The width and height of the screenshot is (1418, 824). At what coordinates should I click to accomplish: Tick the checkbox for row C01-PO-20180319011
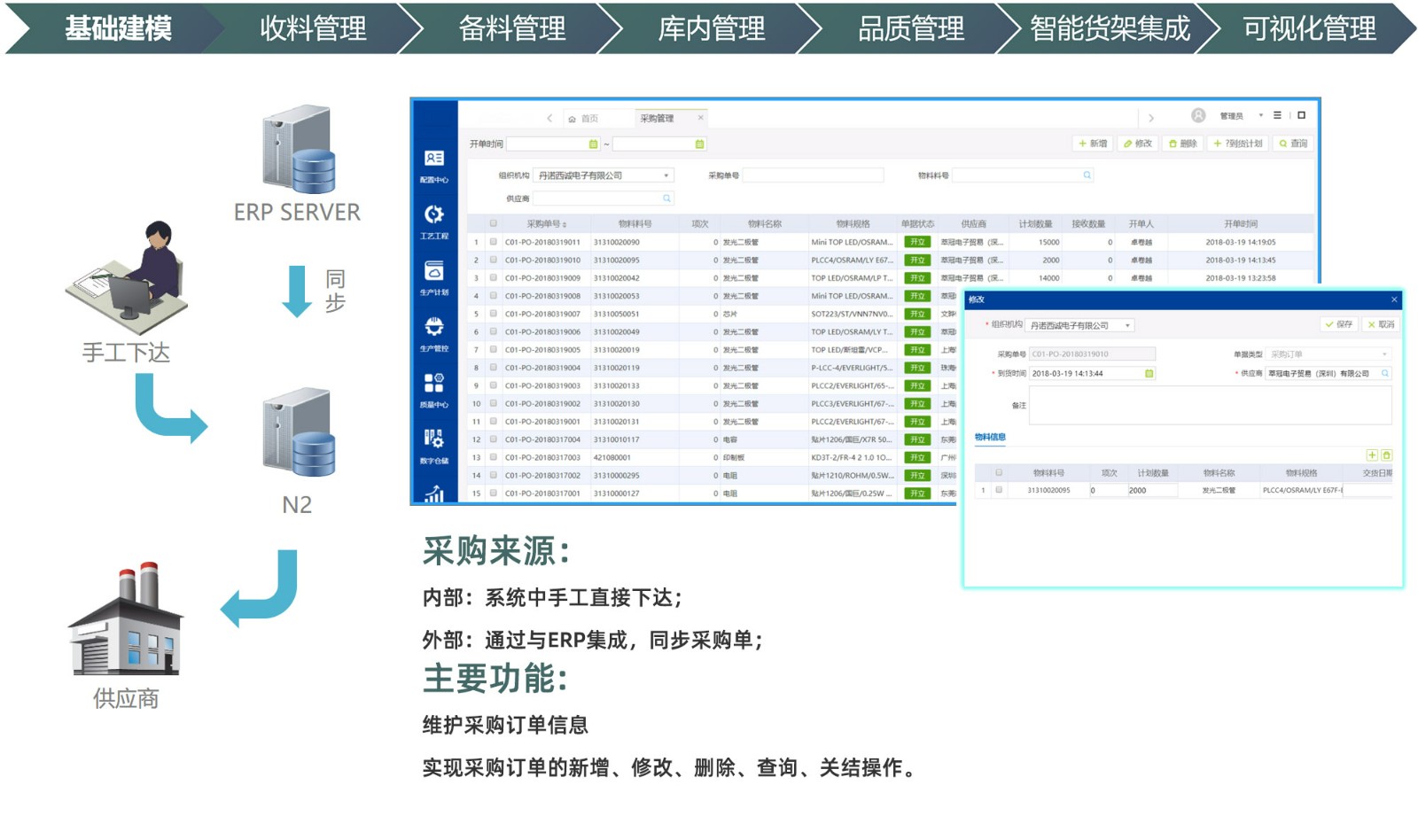click(494, 242)
